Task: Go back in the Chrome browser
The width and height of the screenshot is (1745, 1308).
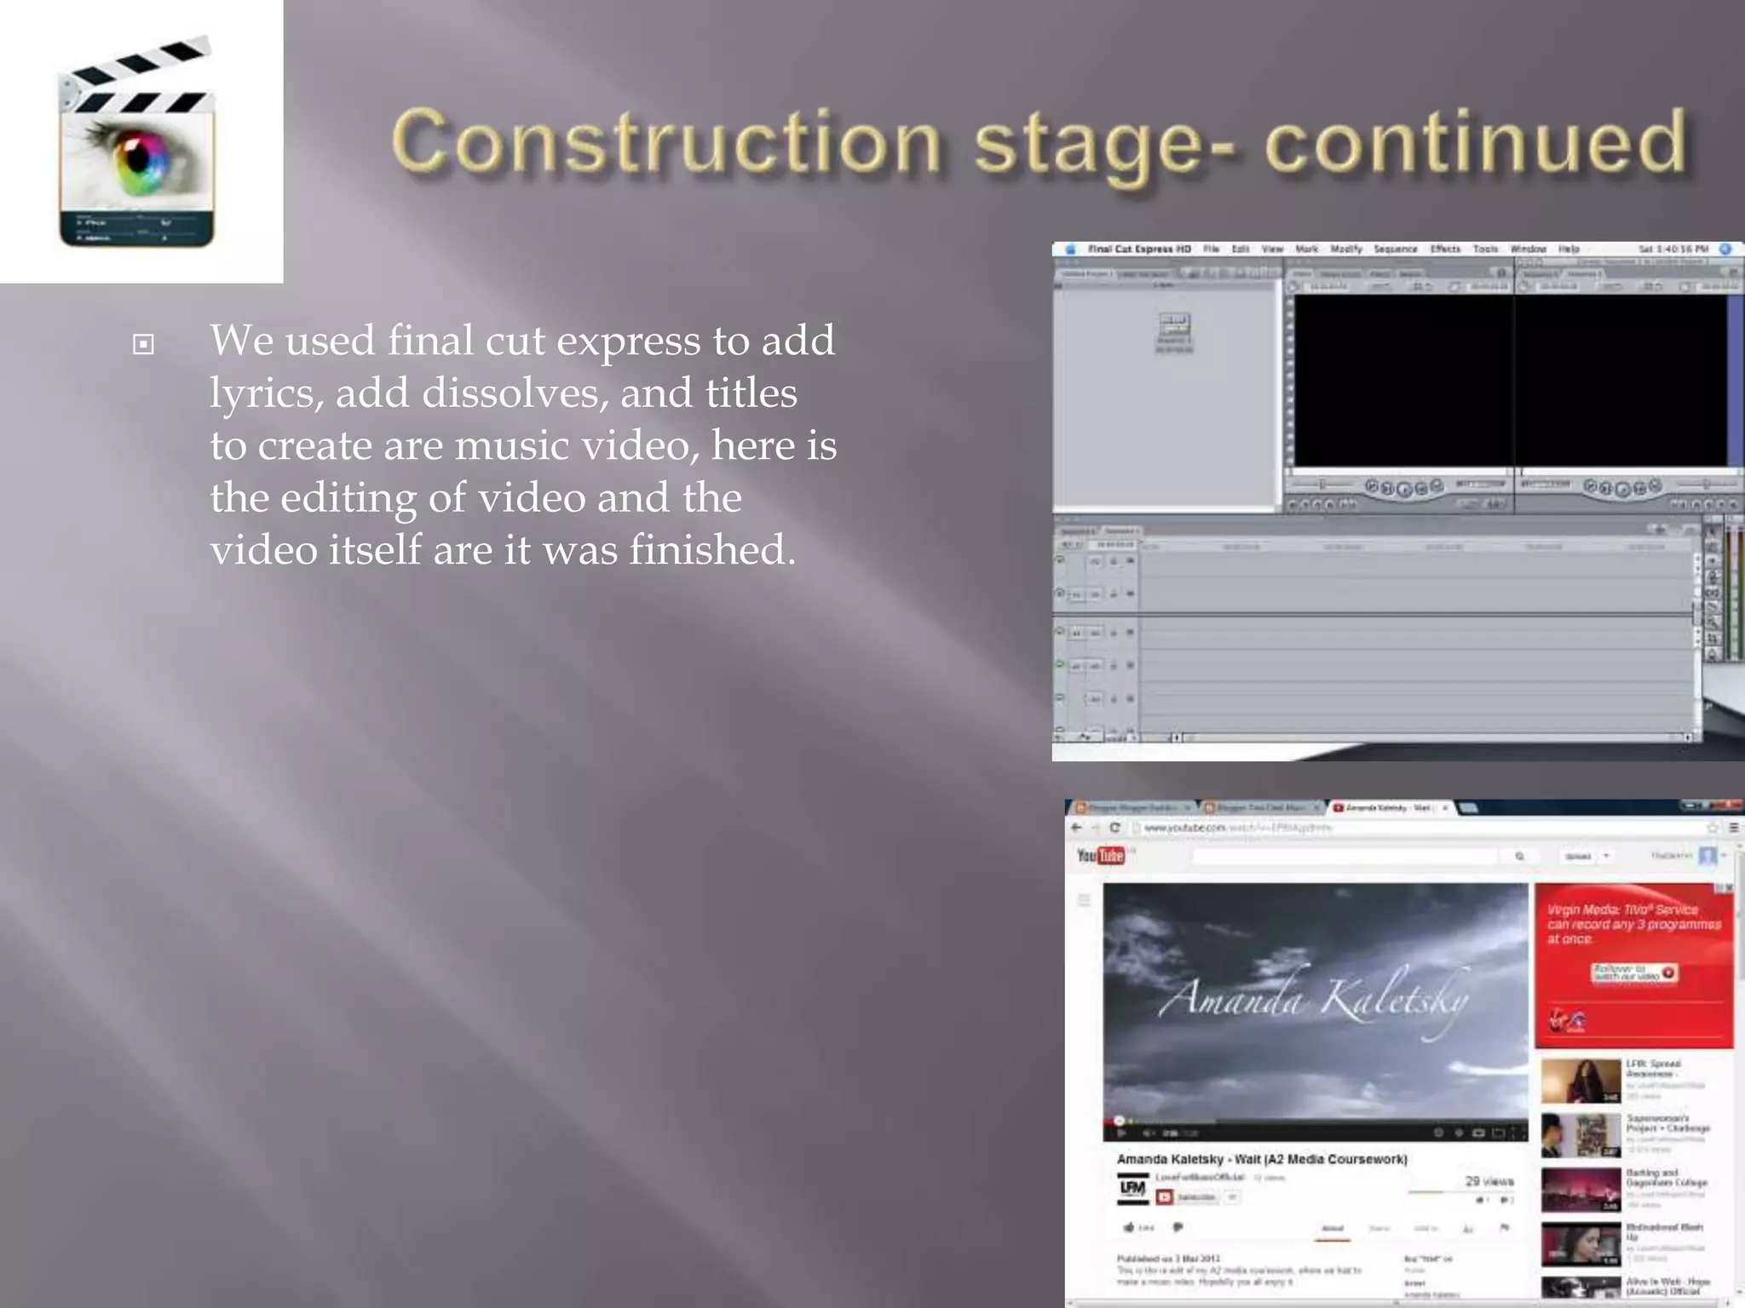Action: coord(1077,828)
